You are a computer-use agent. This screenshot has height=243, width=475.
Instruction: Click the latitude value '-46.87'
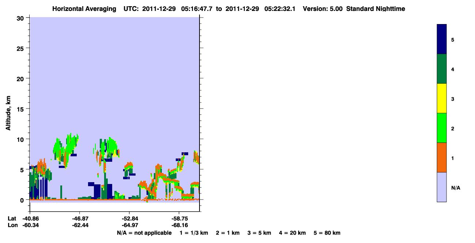(80, 219)
